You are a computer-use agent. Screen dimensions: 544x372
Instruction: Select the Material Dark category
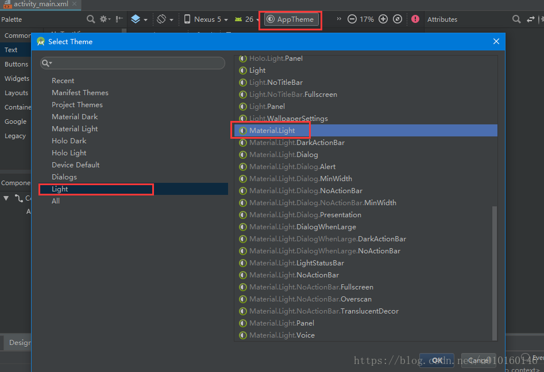[x=75, y=117]
